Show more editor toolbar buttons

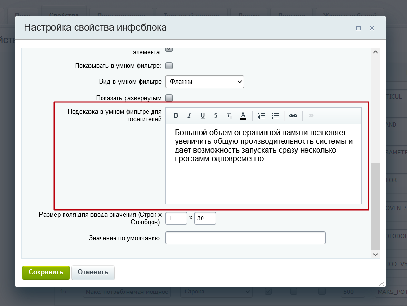[311, 115]
